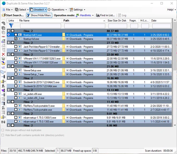Screen dimensions: 177x154
Task: Click the invert selection icon at sidebar bottom
Action: (3, 122)
